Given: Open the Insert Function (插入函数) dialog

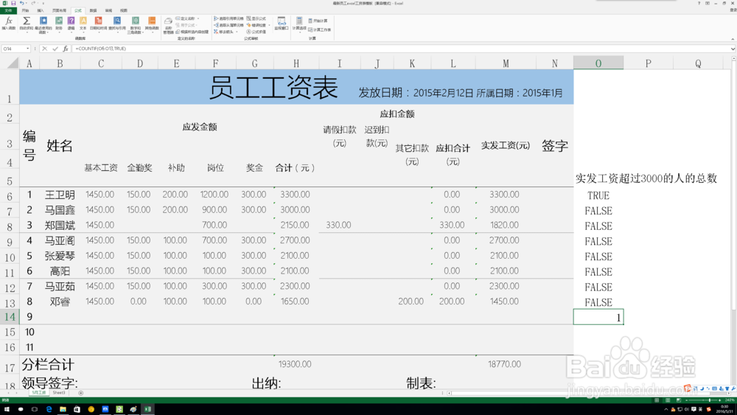Looking at the screenshot, I should pos(8,24).
